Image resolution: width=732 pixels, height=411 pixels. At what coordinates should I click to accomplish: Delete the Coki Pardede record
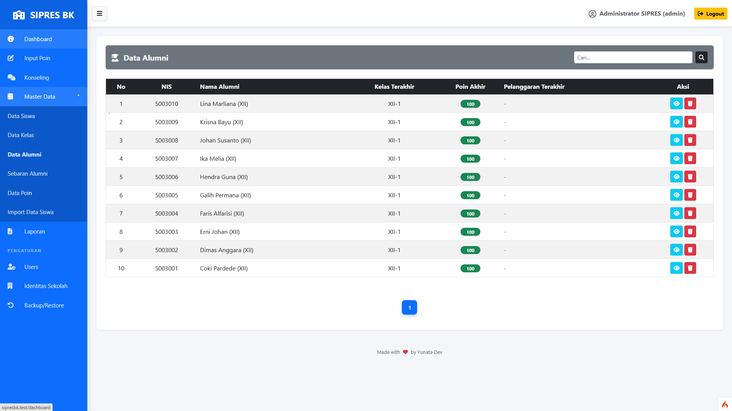pyautogui.click(x=690, y=268)
